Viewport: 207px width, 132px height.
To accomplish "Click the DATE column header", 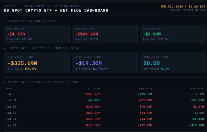I will (x=9, y=89).
